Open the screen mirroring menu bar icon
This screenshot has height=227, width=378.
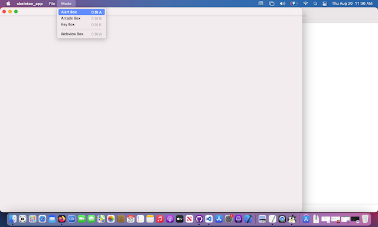pyautogui.click(x=272, y=4)
